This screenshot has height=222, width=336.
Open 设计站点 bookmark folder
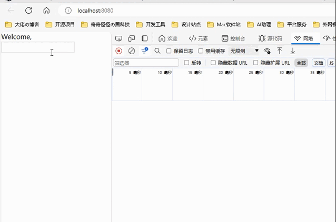pos(186,25)
